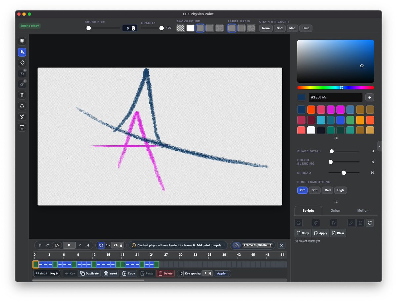Add current color with plus button
The height and width of the screenshot is (302, 397).
[370, 97]
